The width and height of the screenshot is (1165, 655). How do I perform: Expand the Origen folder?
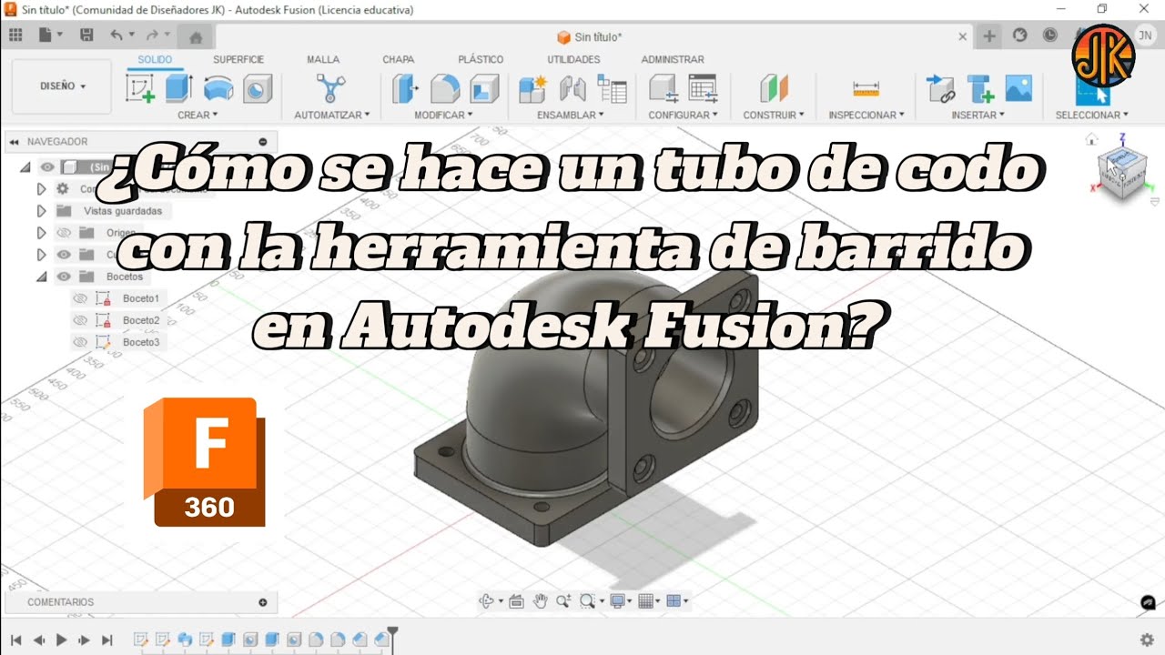[x=41, y=233]
